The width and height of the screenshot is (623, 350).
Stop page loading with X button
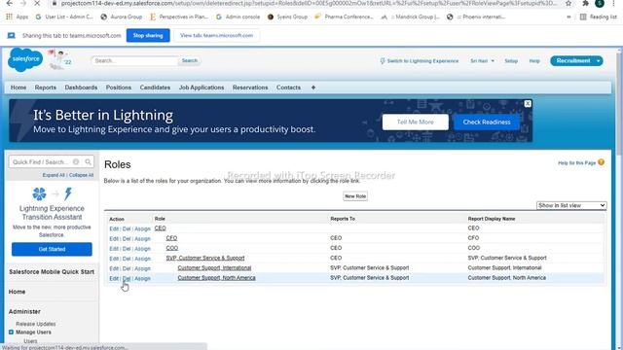click(36, 3)
